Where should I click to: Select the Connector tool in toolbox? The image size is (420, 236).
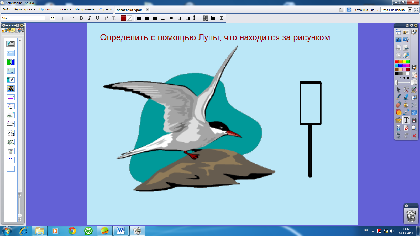coord(406,112)
